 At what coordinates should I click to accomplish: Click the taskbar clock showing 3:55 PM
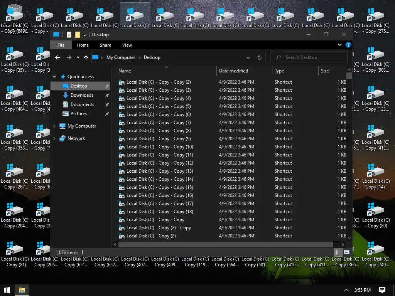pos(363,290)
